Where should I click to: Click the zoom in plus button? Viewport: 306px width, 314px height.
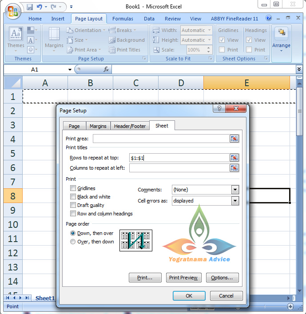click(290, 306)
